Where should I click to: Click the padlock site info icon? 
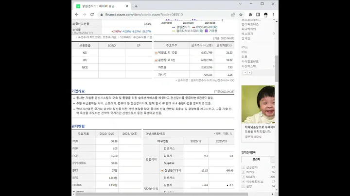(102, 15)
